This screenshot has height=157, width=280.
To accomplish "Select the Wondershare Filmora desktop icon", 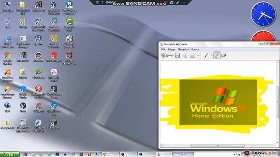I will [x=54, y=92].
